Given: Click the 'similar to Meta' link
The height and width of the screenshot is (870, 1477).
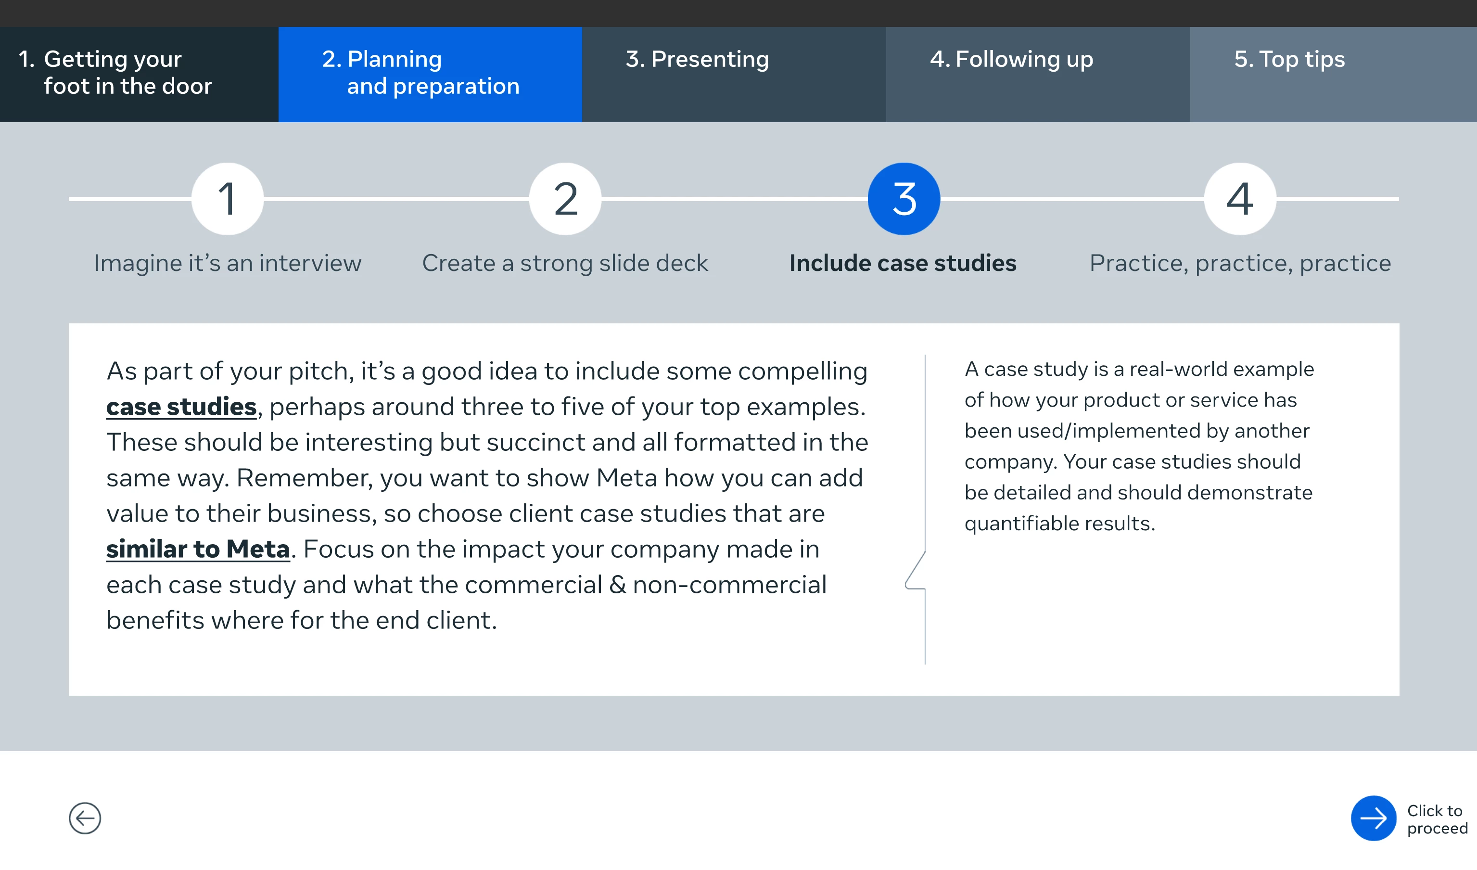Looking at the screenshot, I should click(198, 550).
